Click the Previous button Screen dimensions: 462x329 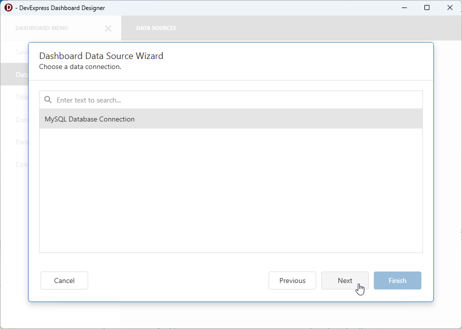(x=292, y=280)
